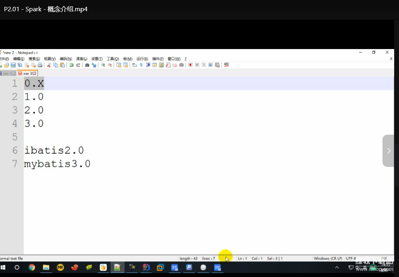The width and height of the screenshot is (399, 277).
Task: Click the ABC spell check icon
Action: click(226, 65)
